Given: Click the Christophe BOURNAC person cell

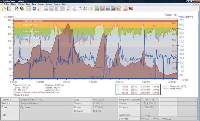Looking at the screenshot, I should 46,100.
